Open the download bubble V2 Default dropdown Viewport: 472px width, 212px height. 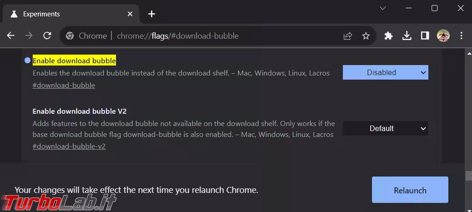(x=385, y=128)
